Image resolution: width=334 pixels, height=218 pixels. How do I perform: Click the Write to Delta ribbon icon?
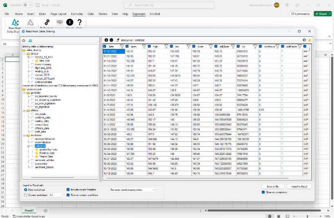click(x=30, y=22)
